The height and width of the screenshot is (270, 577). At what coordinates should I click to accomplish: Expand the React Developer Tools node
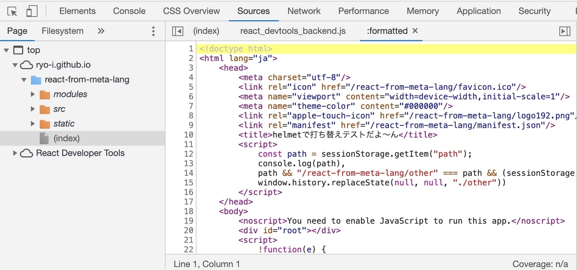(x=15, y=153)
